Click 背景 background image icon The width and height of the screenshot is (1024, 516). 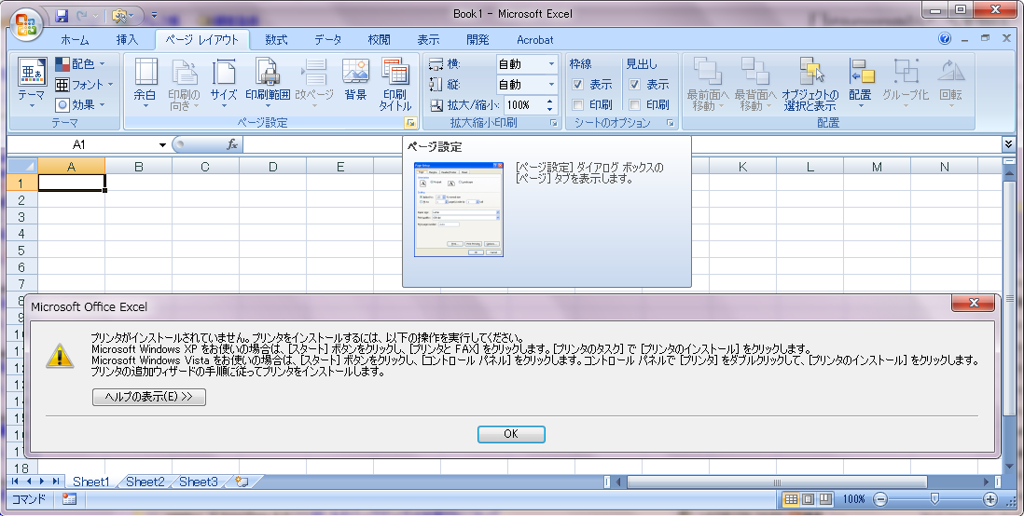tap(356, 79)
